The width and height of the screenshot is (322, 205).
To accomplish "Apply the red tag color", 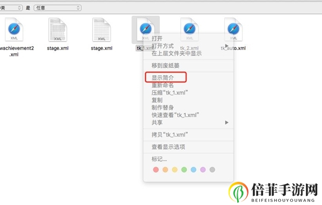I will point(156,169).
